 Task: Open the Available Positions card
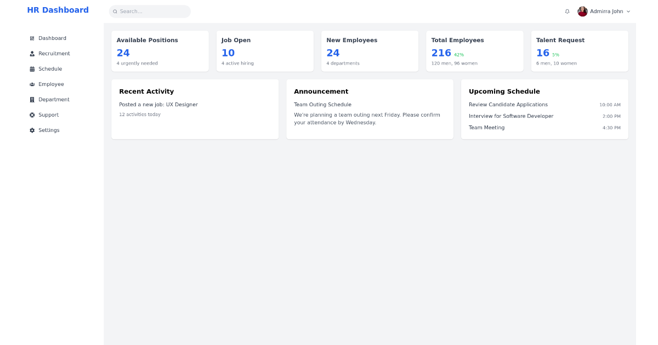pos(160,50)
